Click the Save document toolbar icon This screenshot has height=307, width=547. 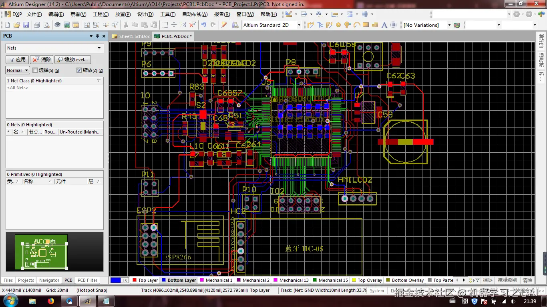(26, 25)
